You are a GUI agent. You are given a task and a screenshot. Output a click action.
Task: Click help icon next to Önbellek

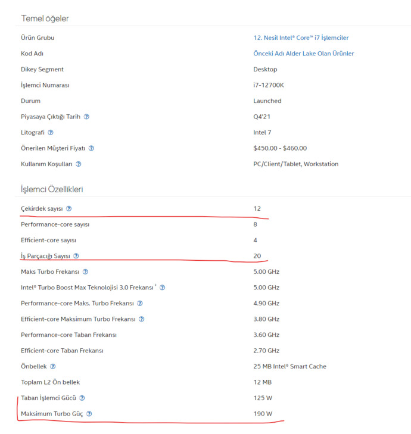[x=53, y=366]
